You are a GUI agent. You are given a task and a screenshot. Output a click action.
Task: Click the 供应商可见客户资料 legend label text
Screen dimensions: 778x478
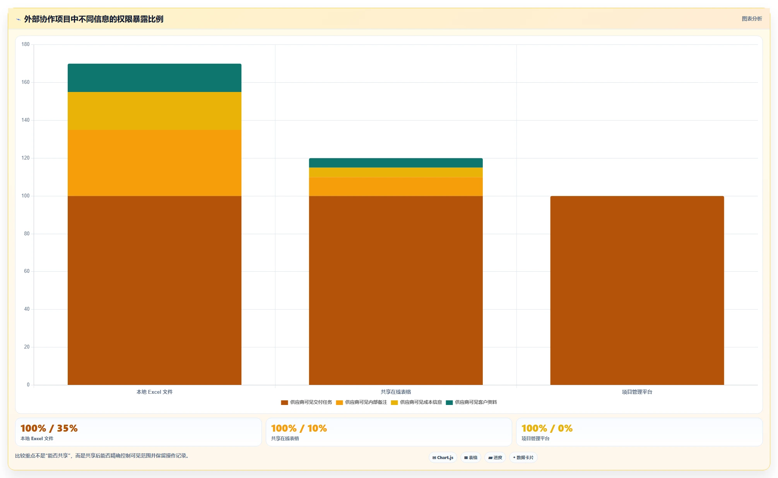pyautogui.click(x=476, y=402)
